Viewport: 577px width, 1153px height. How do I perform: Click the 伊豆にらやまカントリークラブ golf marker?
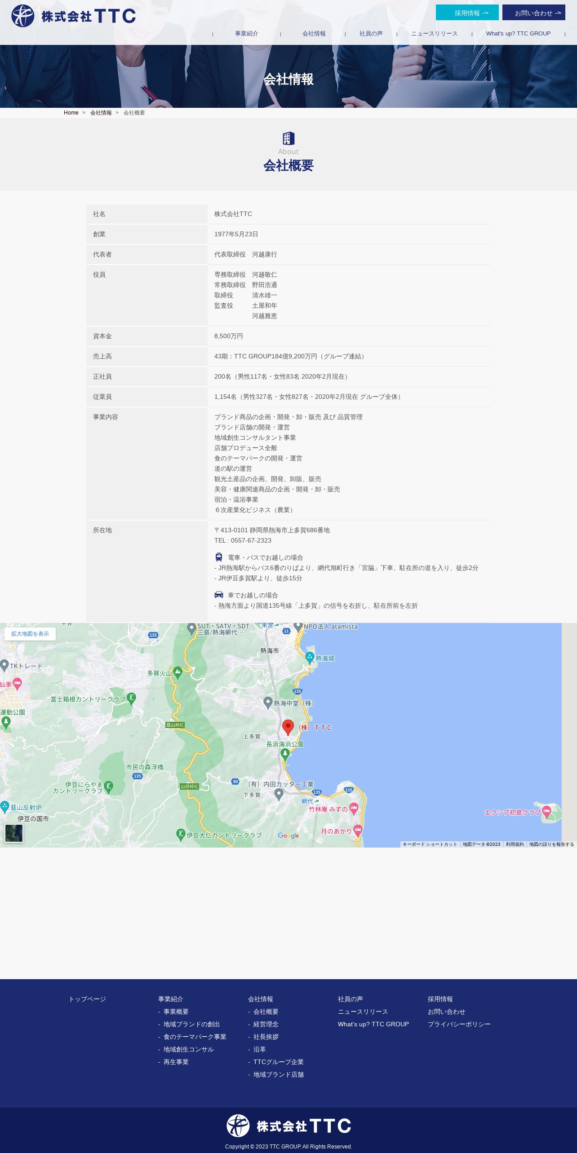[x=108, y=786]
